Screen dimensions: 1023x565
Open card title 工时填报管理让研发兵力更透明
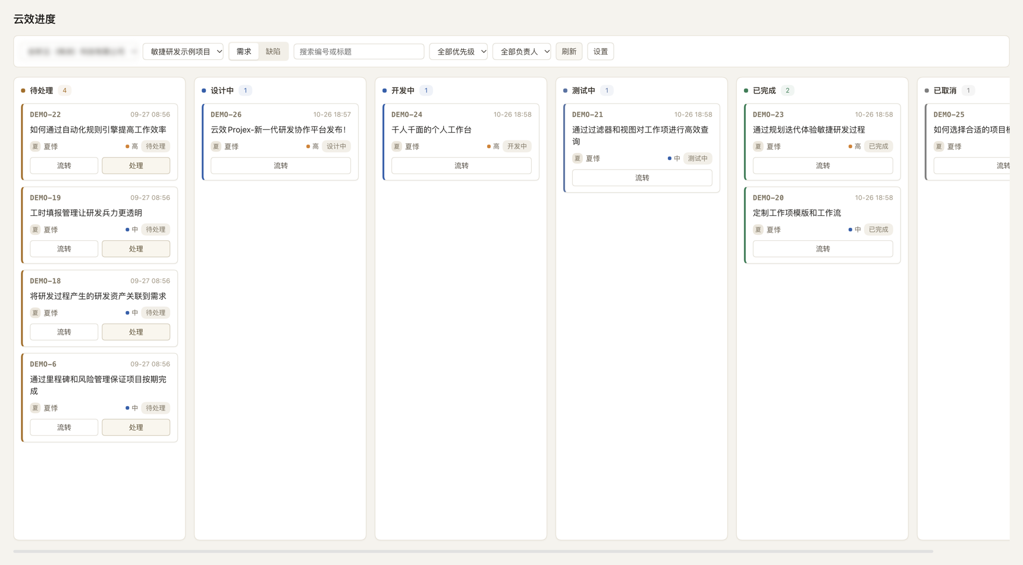[x=86, y=213]
